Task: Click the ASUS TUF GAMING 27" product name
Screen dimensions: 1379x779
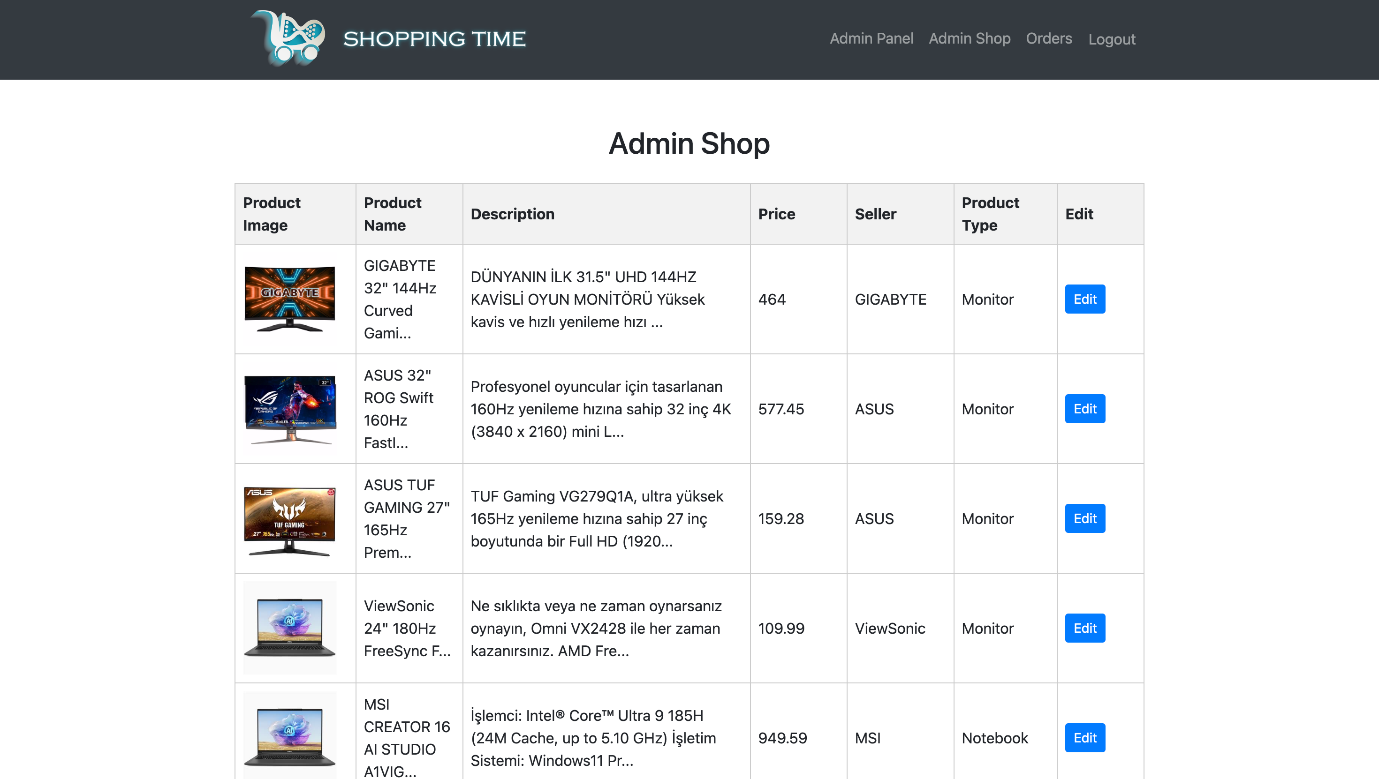Action: (407, 519)
